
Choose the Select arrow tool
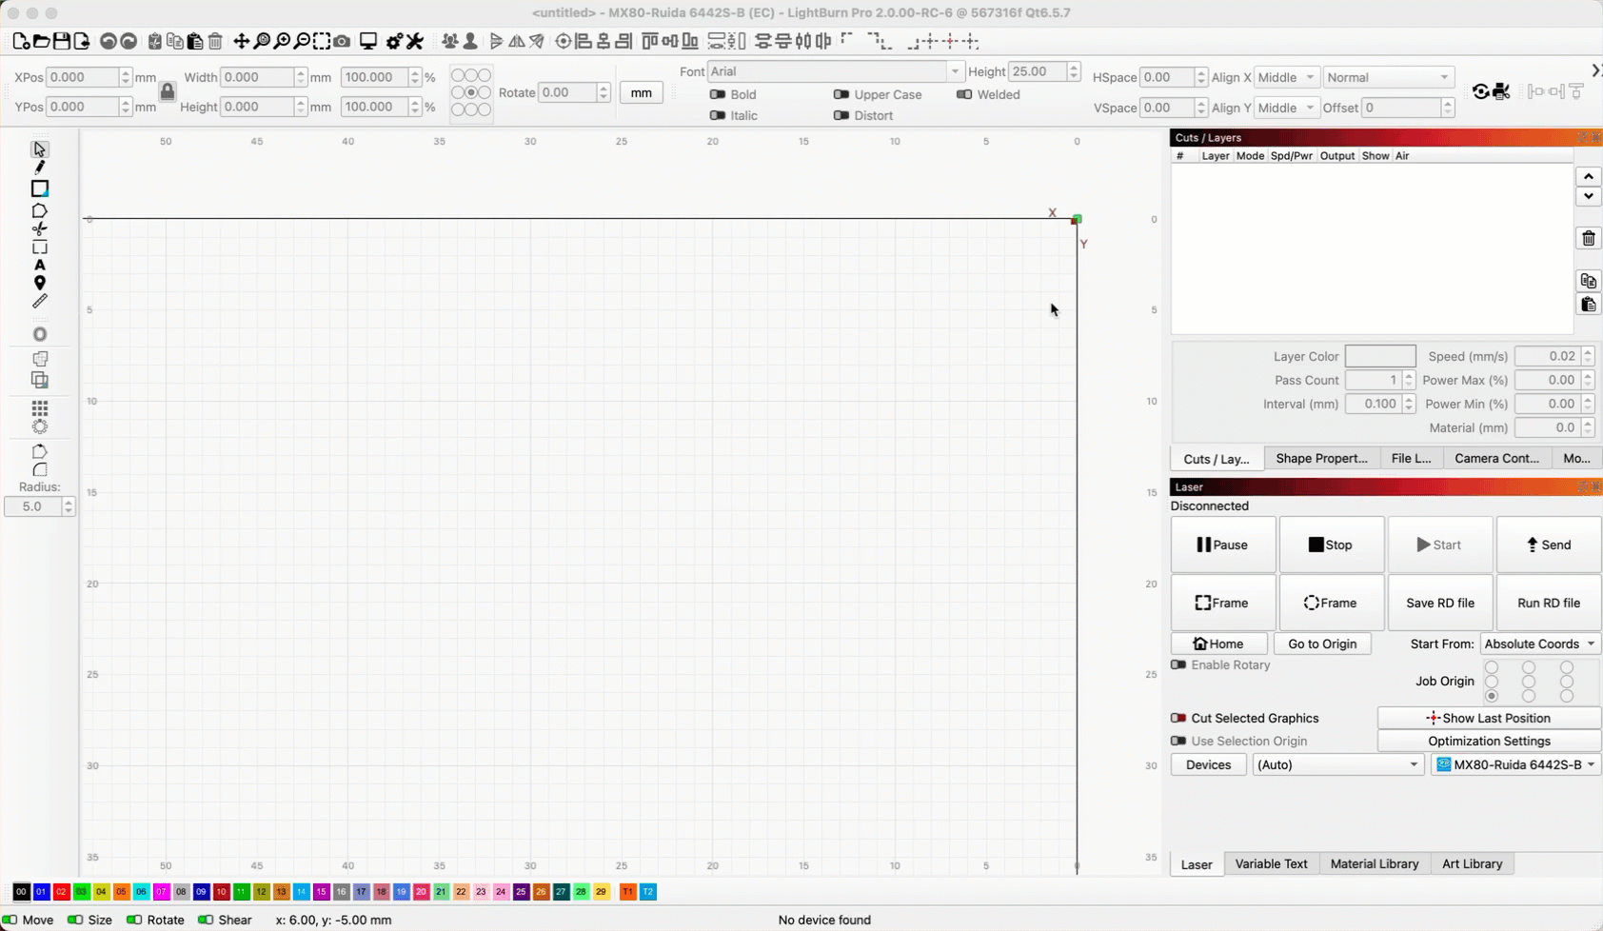point(39,149)
